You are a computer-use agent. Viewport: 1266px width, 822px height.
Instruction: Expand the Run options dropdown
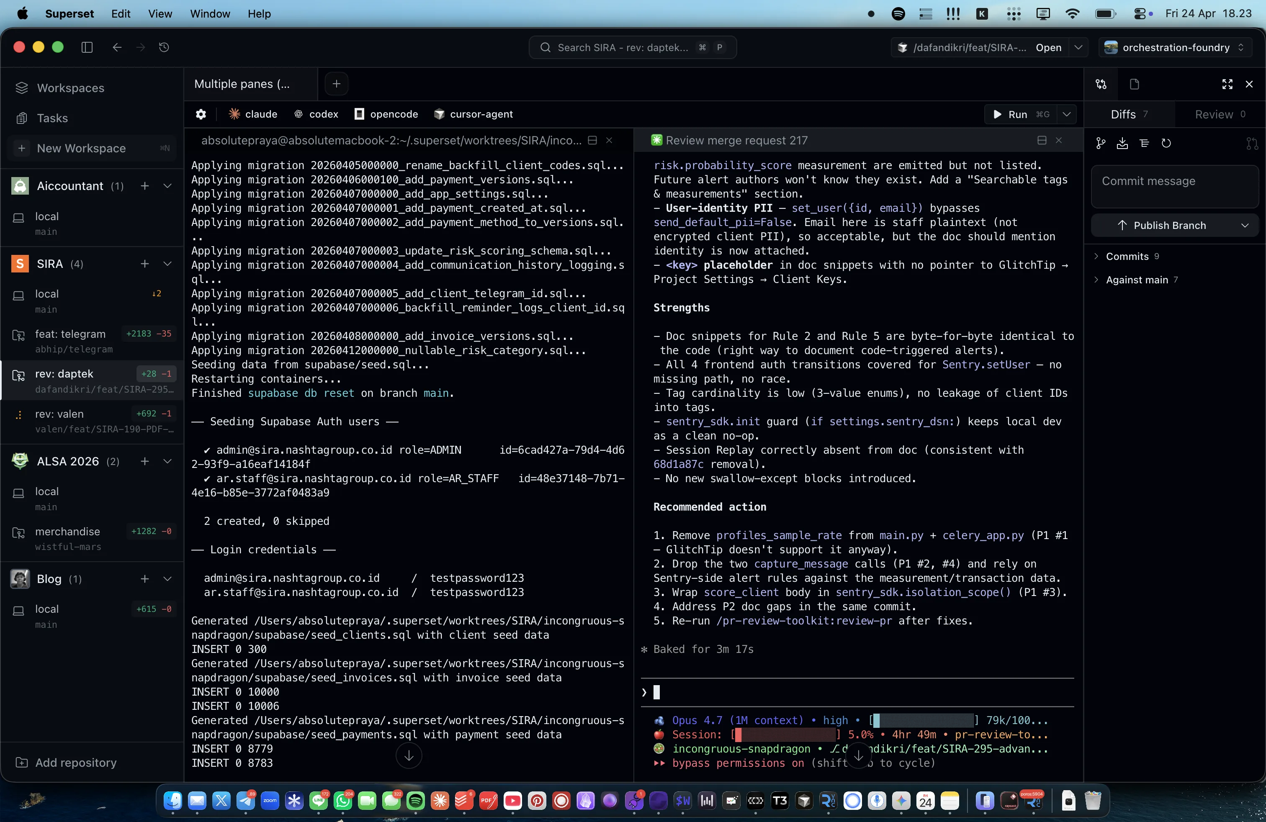pyautogui.click(x=1067, y=114)
